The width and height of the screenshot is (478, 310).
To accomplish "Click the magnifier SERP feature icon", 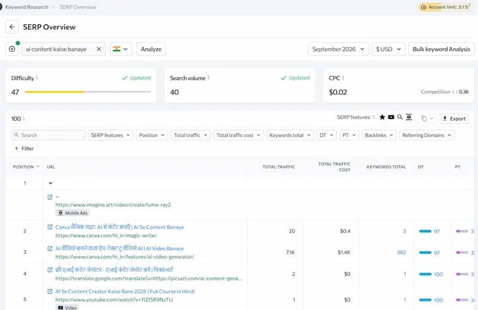I will click(400, 117).
